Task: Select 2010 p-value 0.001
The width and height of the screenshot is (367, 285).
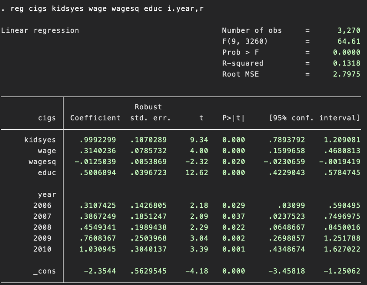Action: 234,249
